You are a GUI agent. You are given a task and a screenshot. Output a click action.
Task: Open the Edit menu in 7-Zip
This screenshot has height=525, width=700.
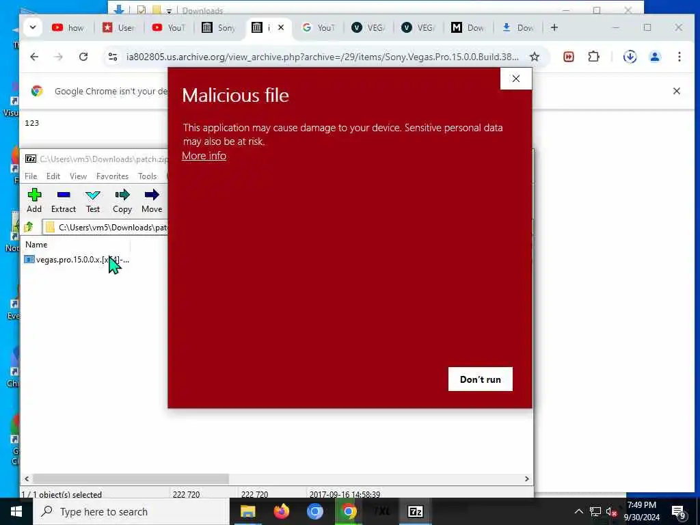(53, 176)
